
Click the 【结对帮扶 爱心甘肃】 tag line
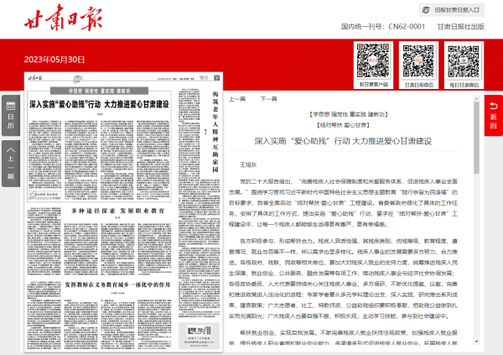[x=343, y=125]
